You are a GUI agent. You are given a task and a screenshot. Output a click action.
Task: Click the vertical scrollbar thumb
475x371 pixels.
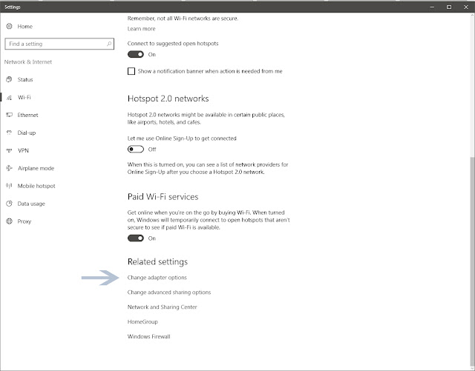[473, 260]
